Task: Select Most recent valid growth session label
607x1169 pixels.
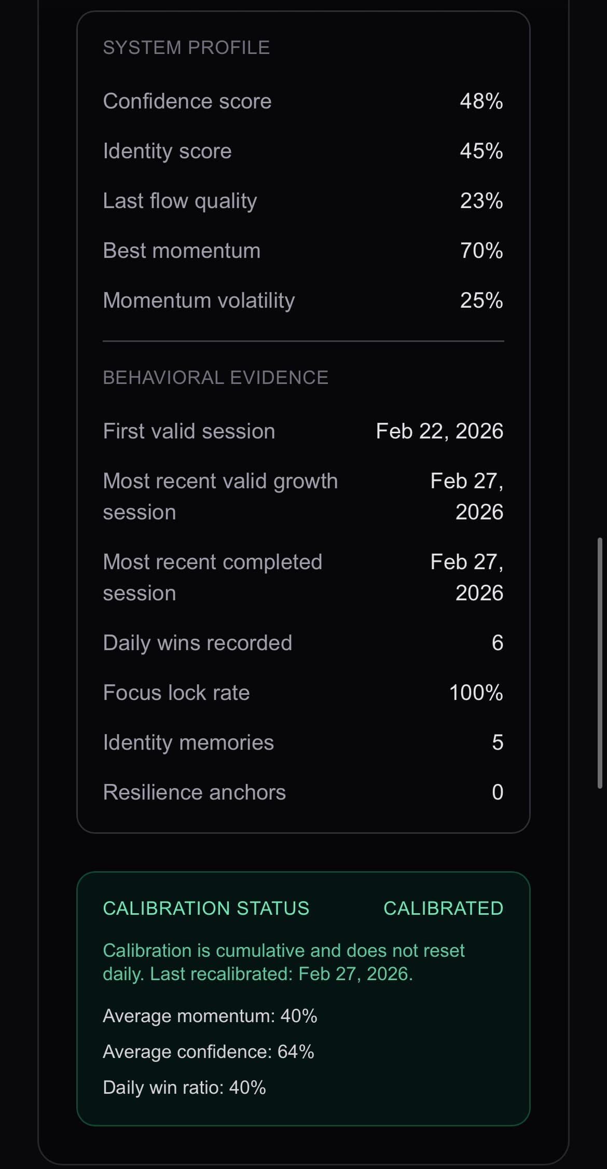Action: [x=220, y=497]
